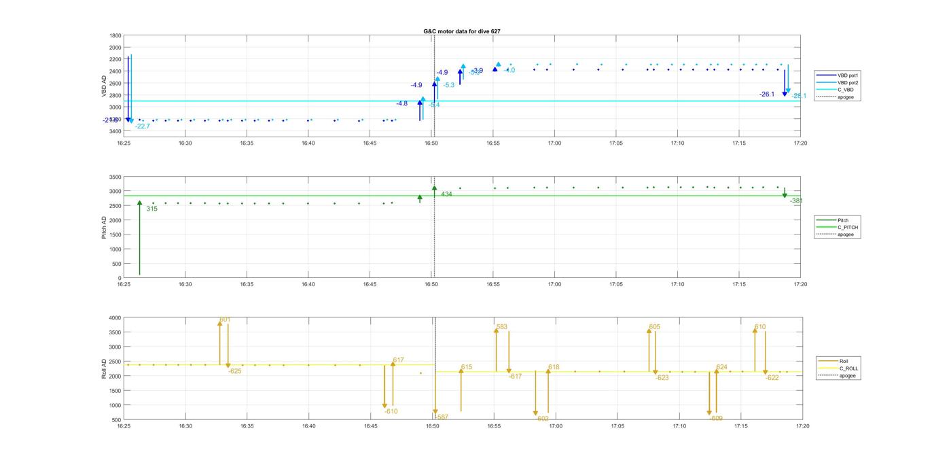Image resolution: width=951 pixels, height=471 pixels.
Task: Select the VBD pot1 legend entry
Action: point(838,75)
